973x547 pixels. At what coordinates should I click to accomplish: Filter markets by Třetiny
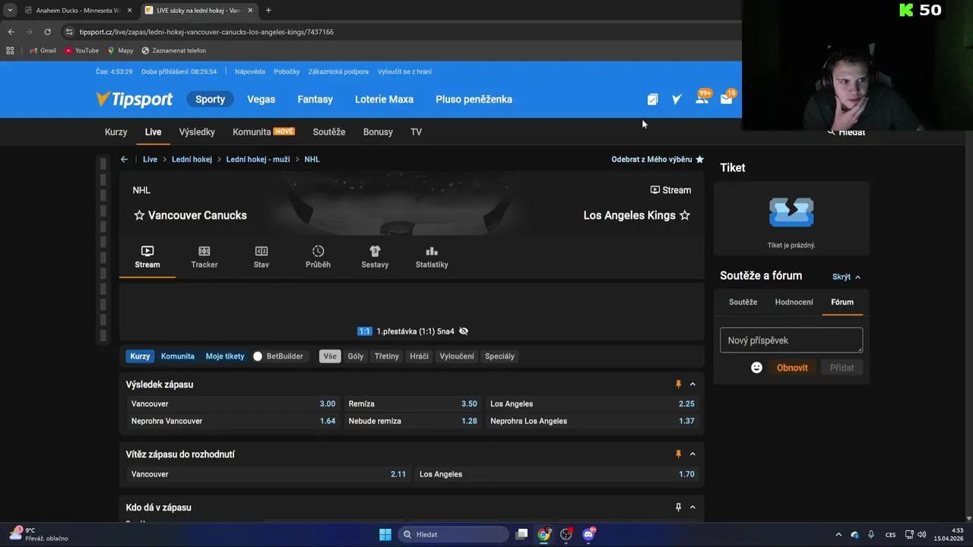pos(386,356)
